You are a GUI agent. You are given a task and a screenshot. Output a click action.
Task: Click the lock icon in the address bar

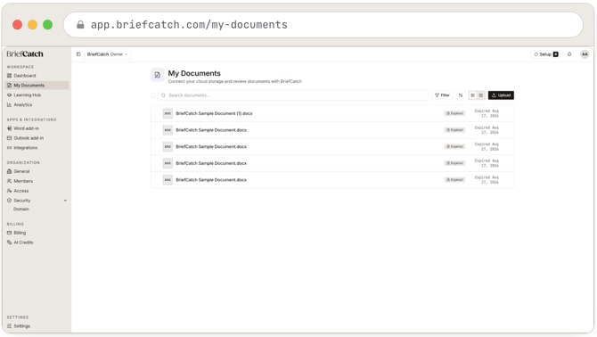[x=80, y=25]
